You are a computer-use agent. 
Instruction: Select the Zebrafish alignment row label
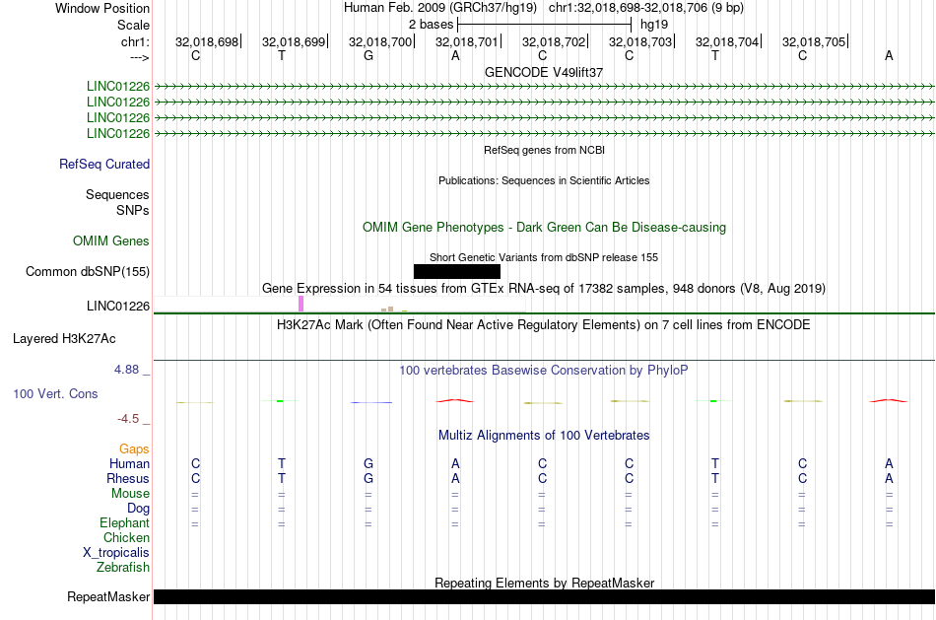click(123, 568)
